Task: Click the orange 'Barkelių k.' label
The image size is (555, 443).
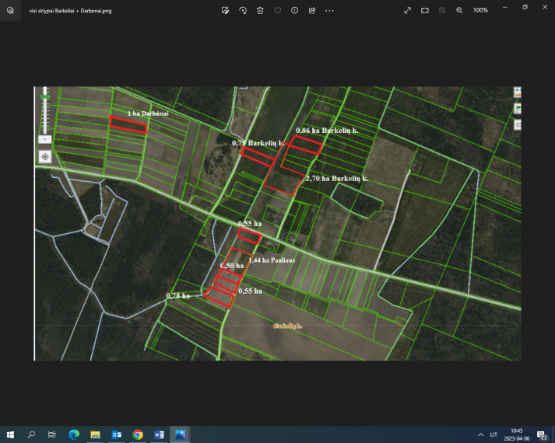Action: 288,326
